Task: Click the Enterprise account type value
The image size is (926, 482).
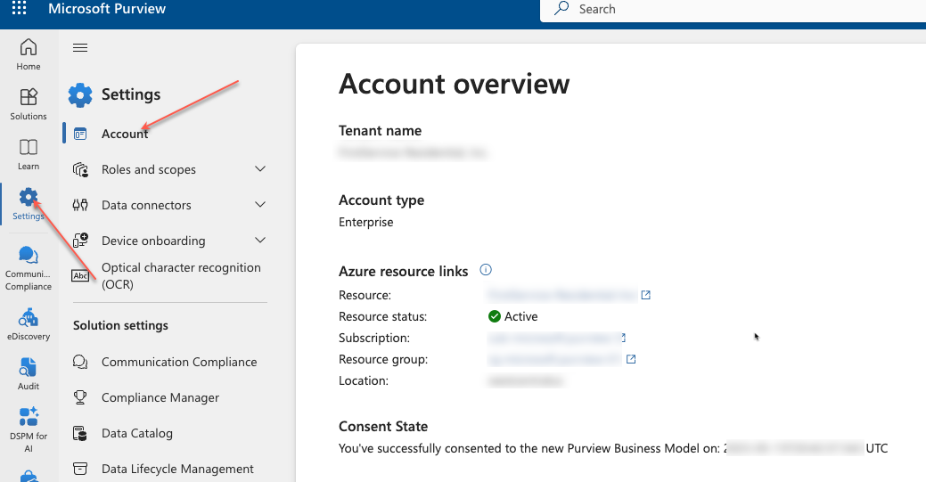Action: coord(366,222)
